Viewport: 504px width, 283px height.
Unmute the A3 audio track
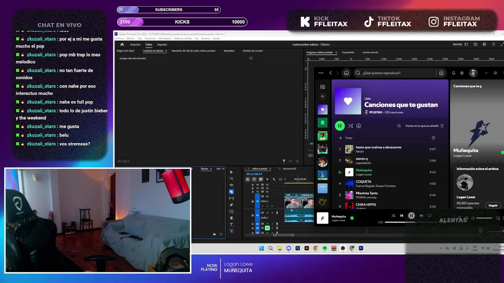267,228
